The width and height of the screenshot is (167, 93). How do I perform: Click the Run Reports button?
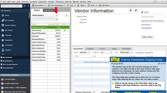pyautogui.click(x=103, y=92)
